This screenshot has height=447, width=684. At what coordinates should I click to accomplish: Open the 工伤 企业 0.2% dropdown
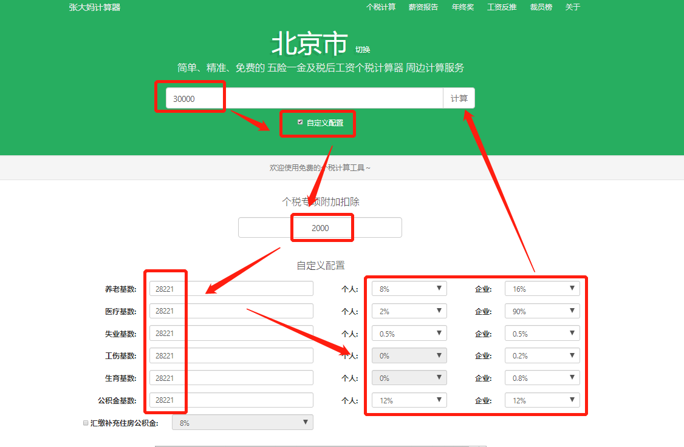tap(542, 355)
